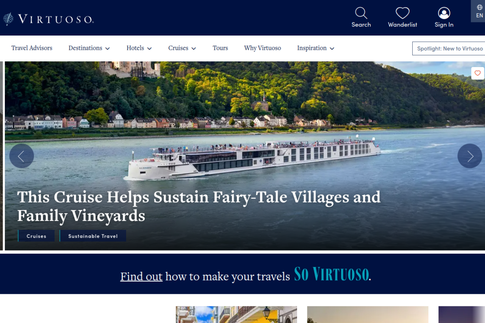Click the Virtuoso logo
The width and height of the screenshot is (485, 323).
click(x=48, y=19)
